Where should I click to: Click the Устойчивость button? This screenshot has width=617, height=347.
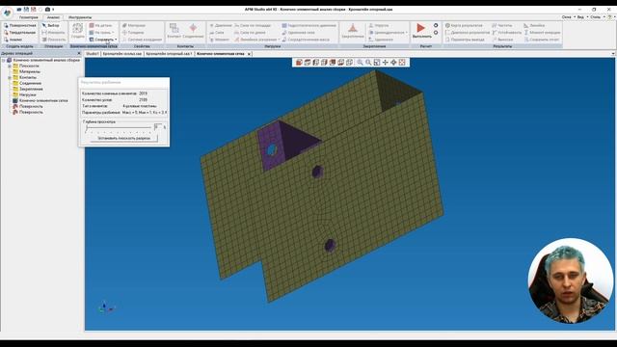(x=507, y=32)
